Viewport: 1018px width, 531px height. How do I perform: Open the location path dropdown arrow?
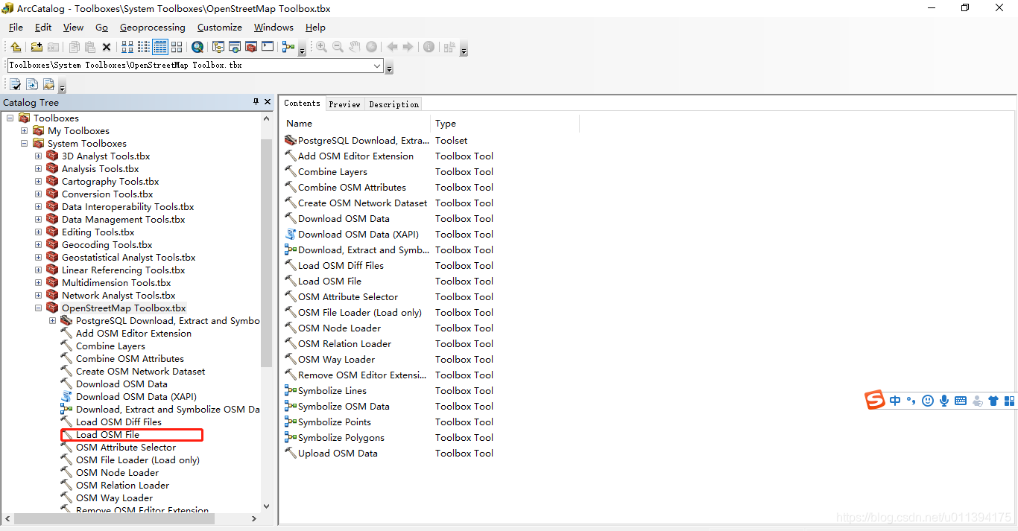[377, 66]
